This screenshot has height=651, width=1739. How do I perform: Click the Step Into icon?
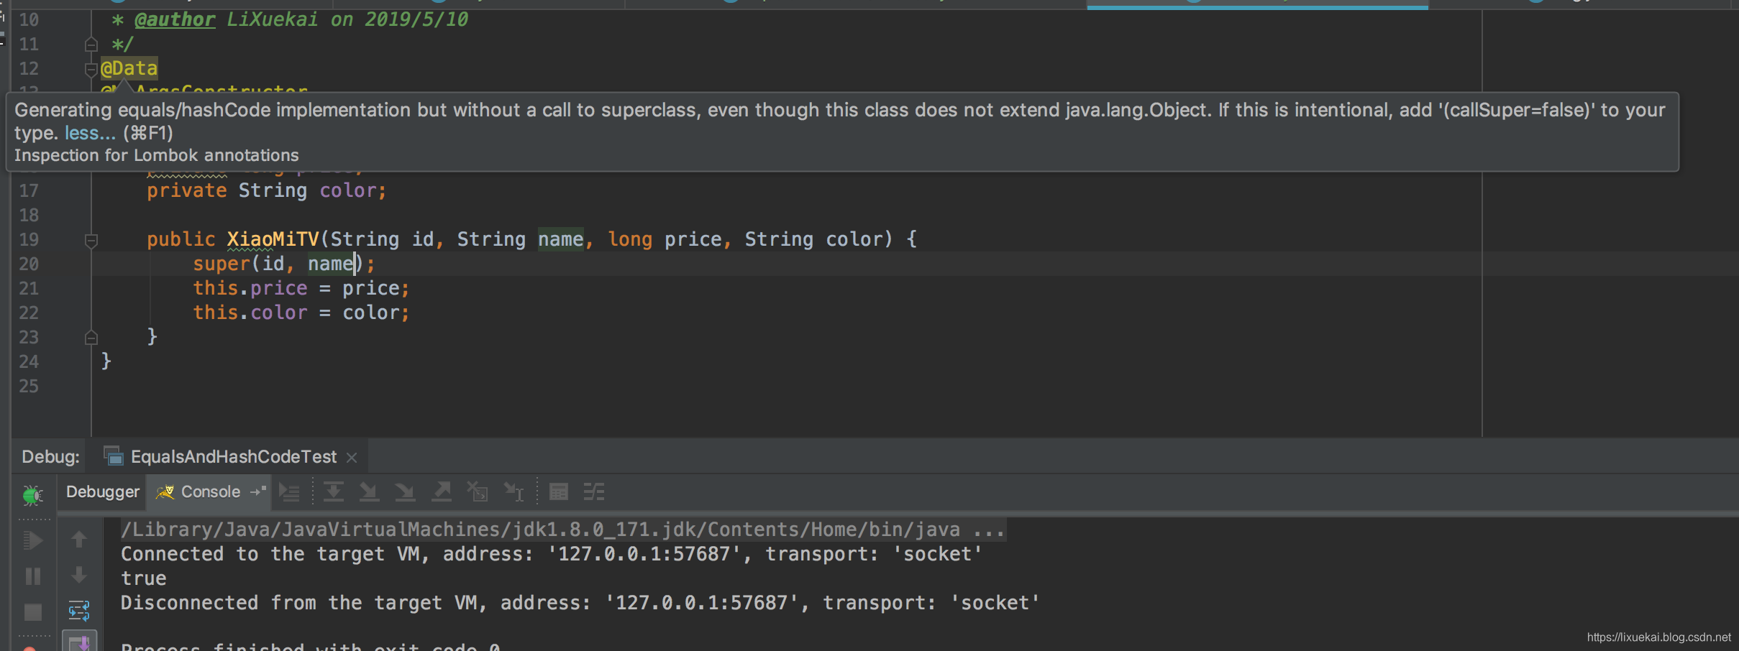coord(369,492)
